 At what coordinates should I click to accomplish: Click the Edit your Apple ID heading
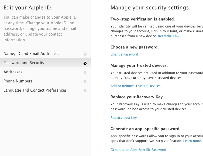(28, 8)
